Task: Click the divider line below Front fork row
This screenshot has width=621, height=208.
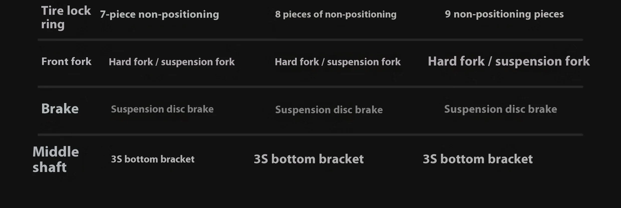Action: (x=310, y=87)
